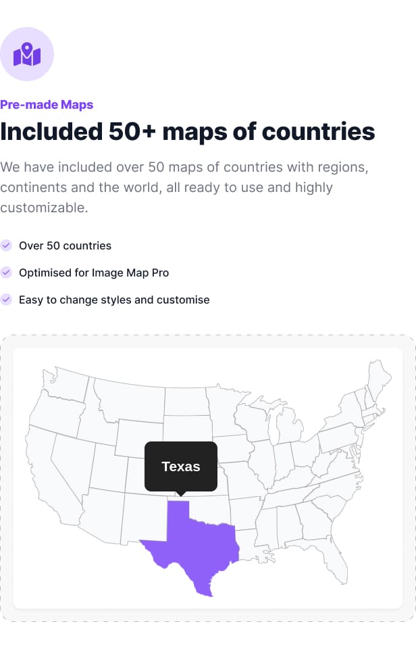Click the "Pre-made Maps" label
The width and height of the screenshot is (416, 649).
[47, 105]
